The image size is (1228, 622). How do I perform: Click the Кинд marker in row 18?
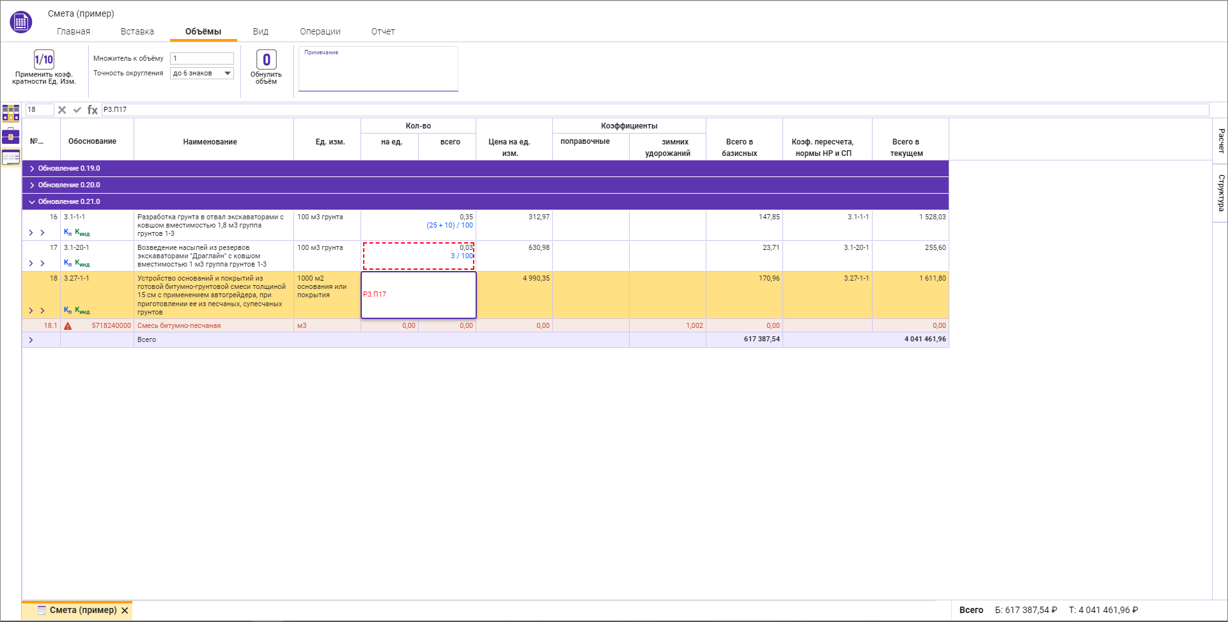(82, 311)
